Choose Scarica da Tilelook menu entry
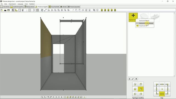The width and height of the screenshot is (176, 99). tap(145, 21)
